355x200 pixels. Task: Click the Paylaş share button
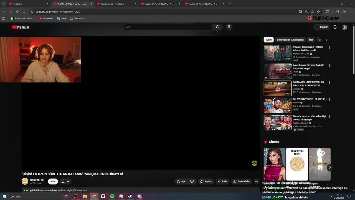click(x=206, y=181)
